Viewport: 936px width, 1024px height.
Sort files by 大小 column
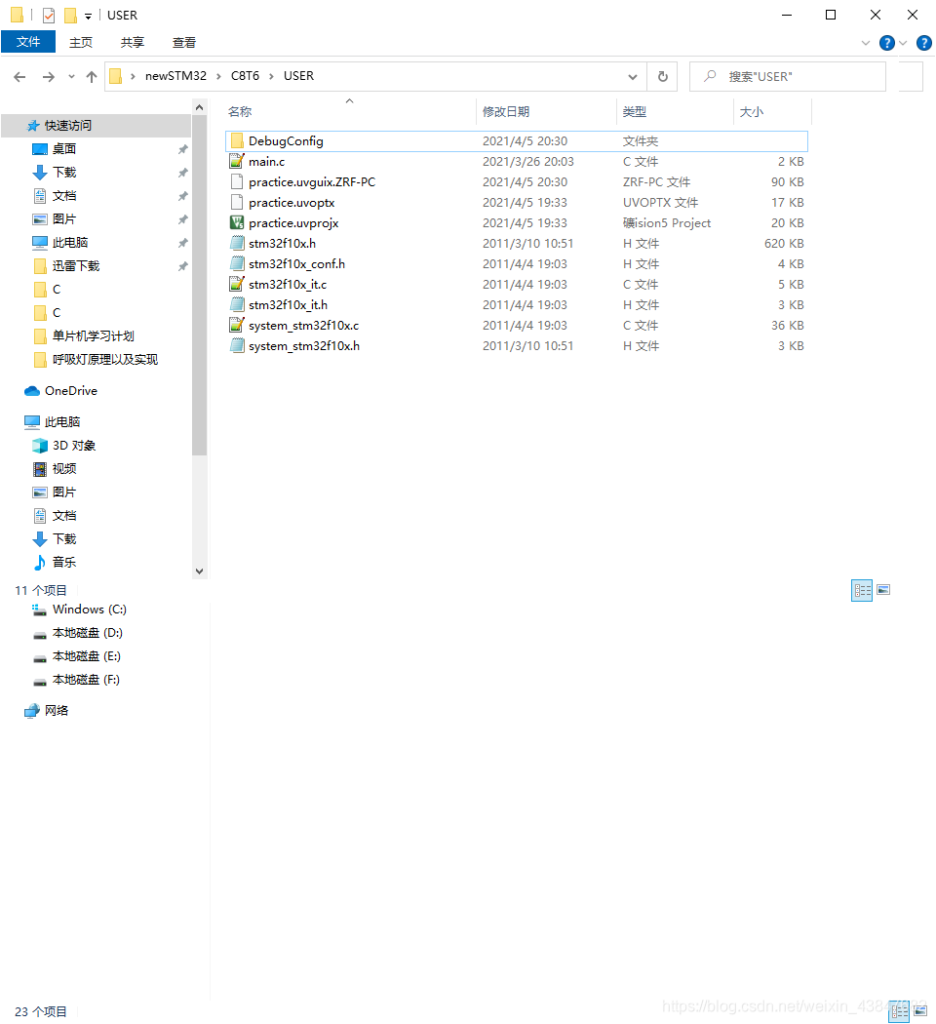[752, 112]
